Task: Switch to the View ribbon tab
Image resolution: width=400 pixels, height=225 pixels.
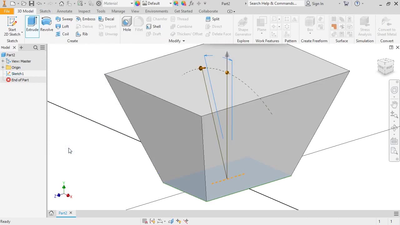Action: click(135, 11)
